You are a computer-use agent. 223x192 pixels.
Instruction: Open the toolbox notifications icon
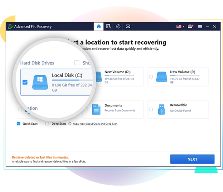click(x=190, y=26)
